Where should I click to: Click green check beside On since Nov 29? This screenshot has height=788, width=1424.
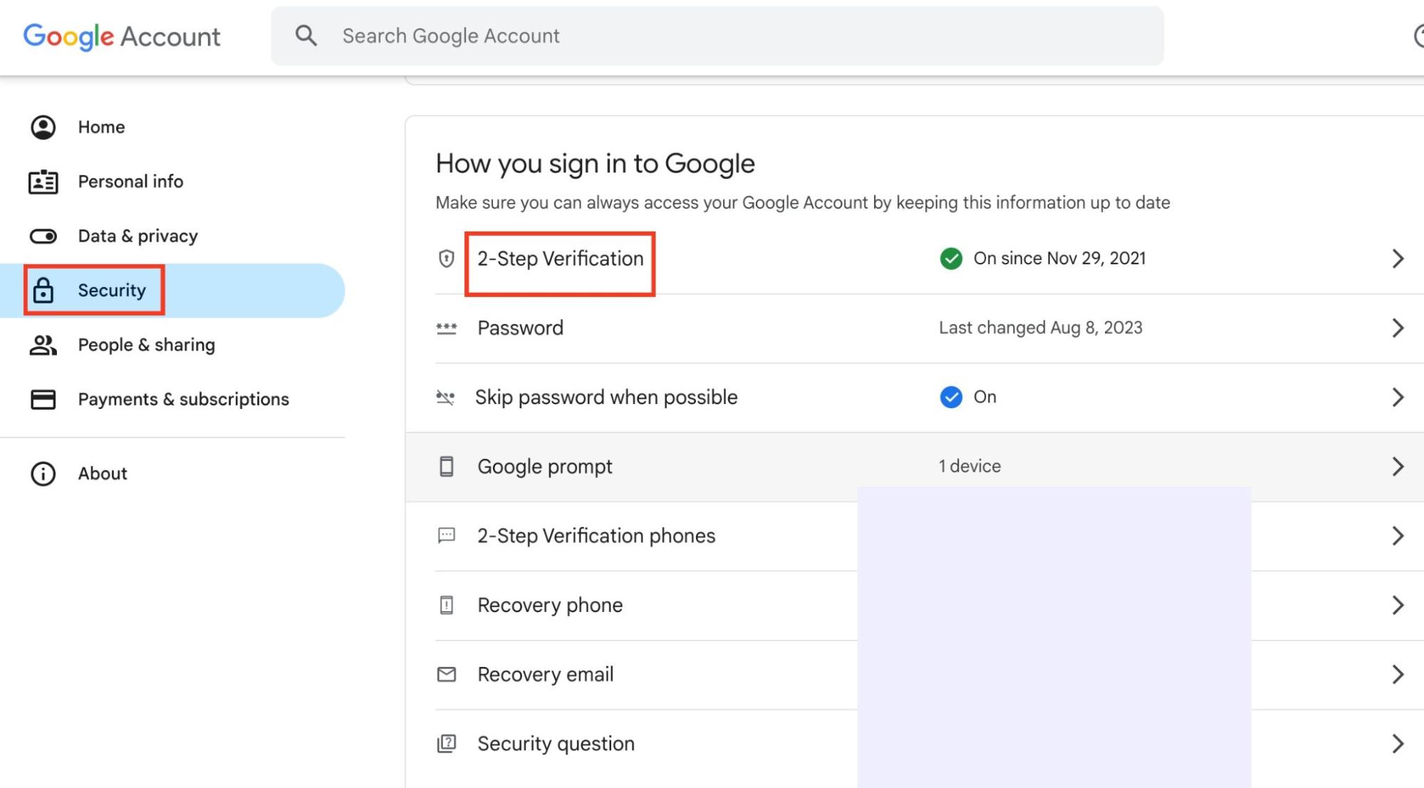(x=951, y=259)
